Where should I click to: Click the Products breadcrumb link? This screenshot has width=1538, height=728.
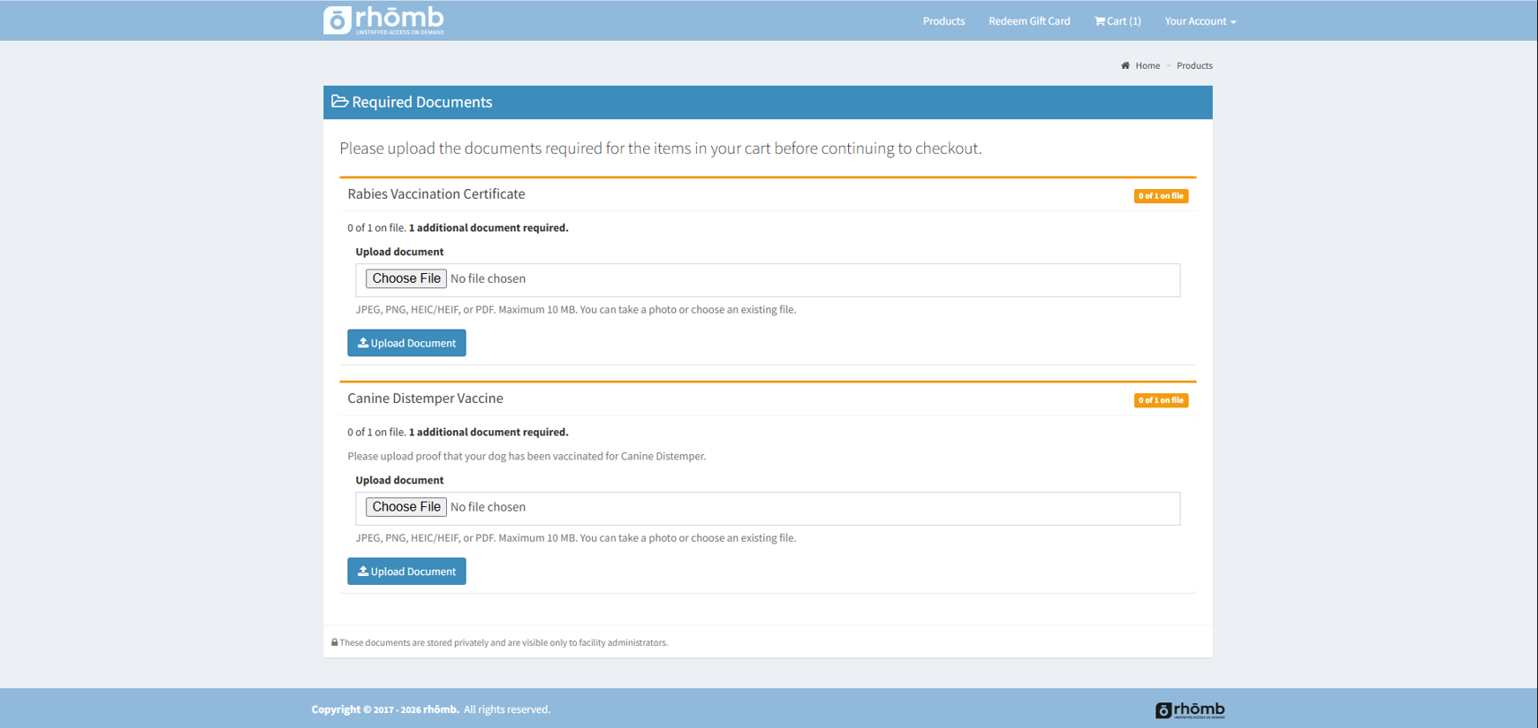[x=1194, y=65]
